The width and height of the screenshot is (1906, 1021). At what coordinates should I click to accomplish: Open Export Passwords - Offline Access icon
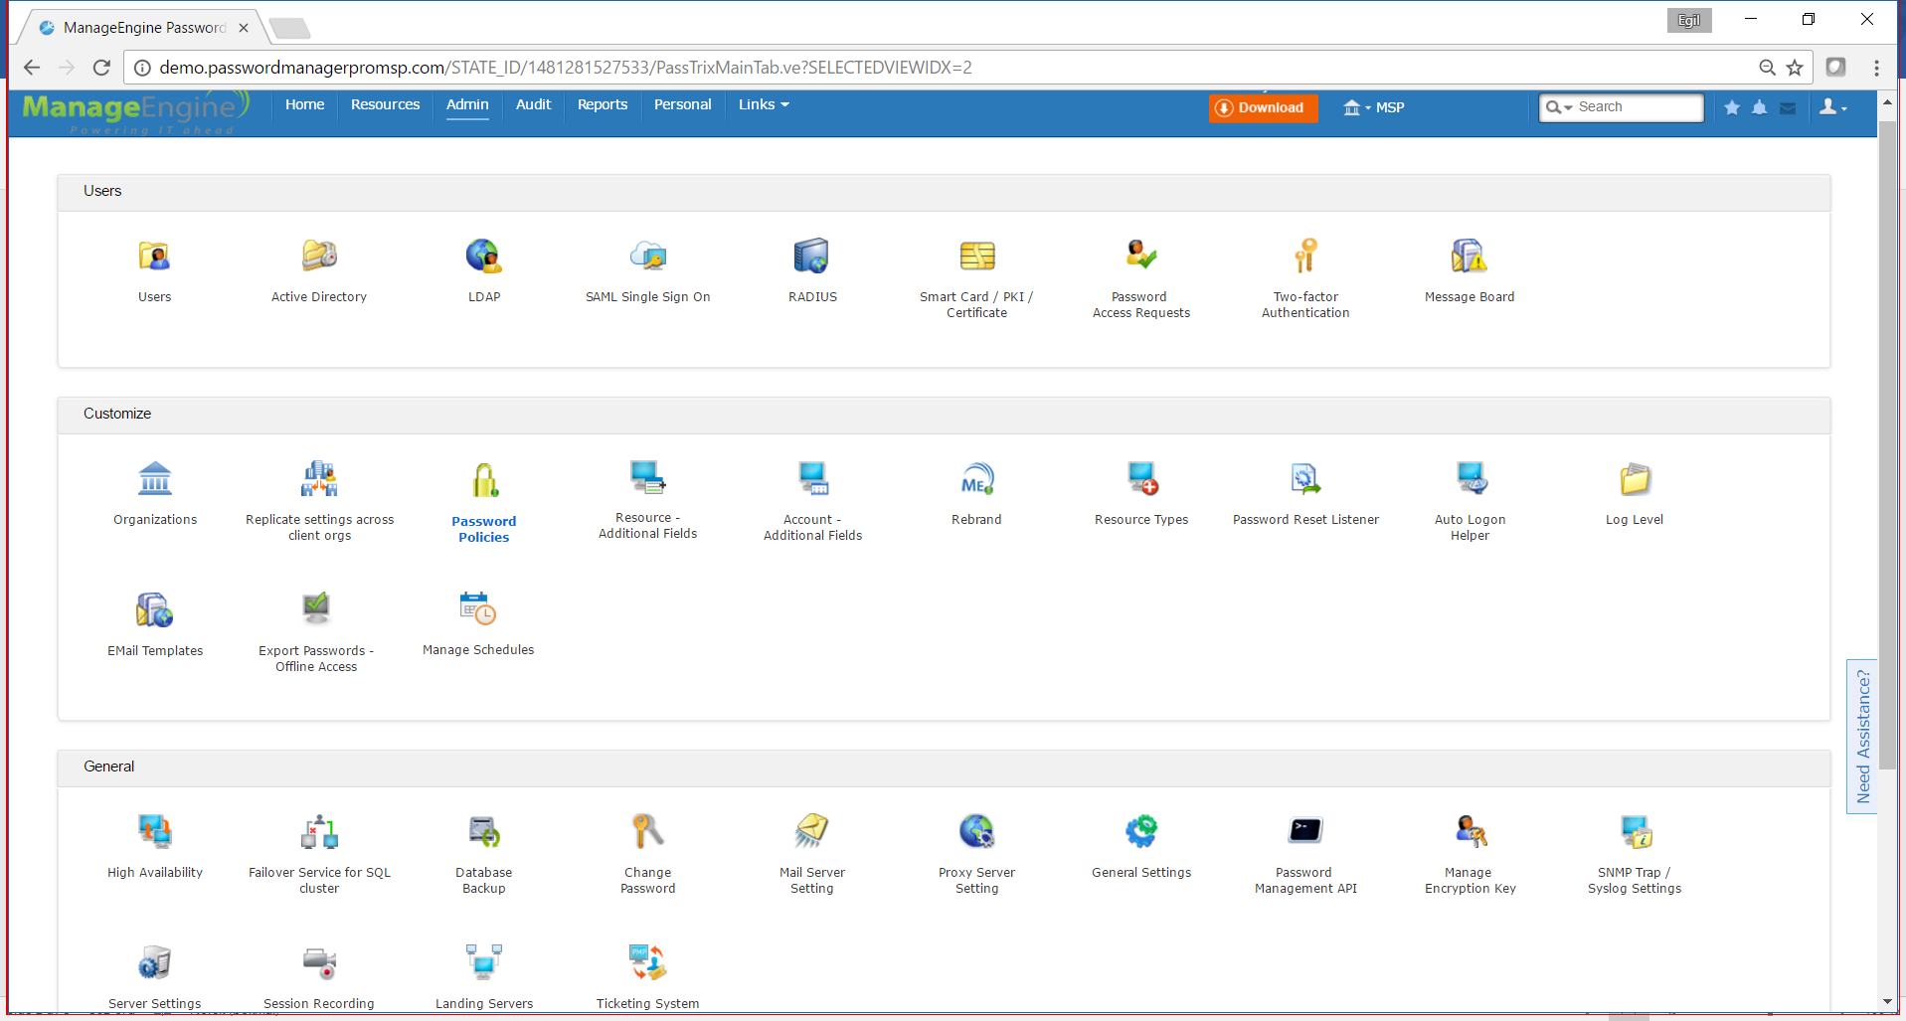click(x=316, y=607)
